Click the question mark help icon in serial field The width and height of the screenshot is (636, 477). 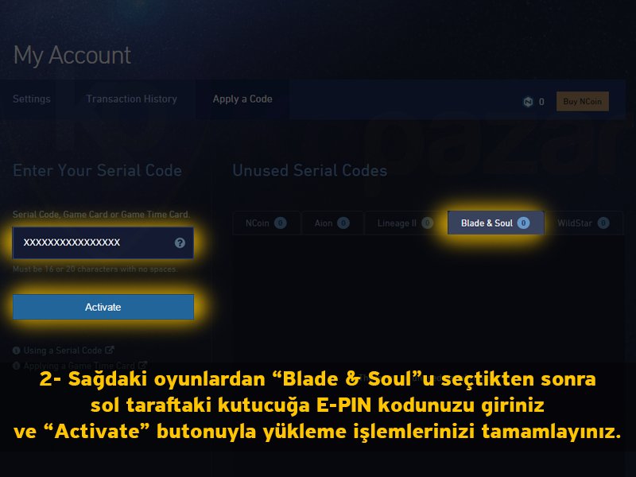[x=180, y=242]
